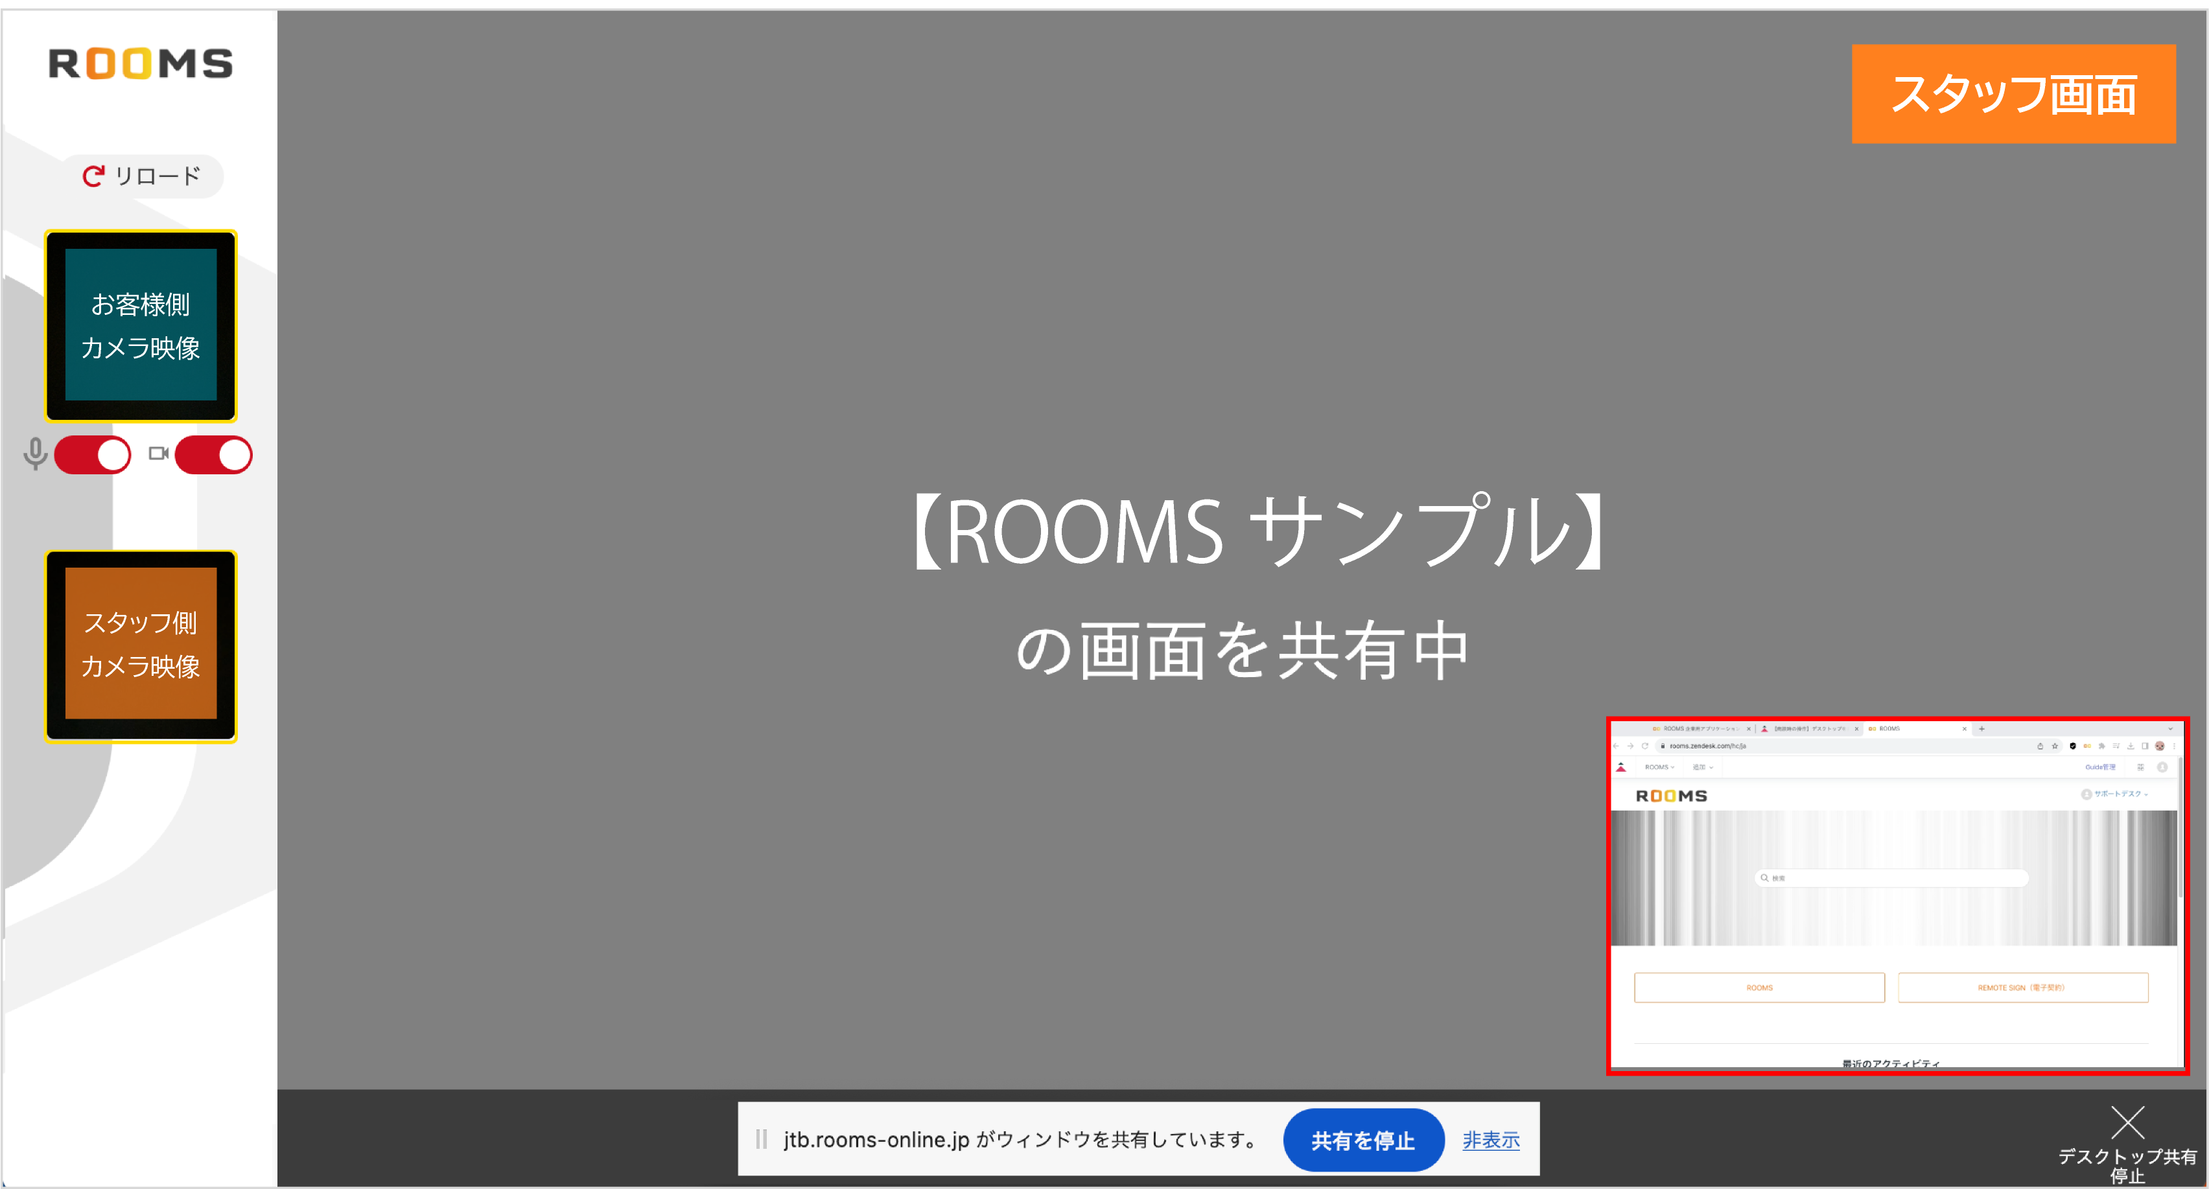Click the bookmark star icon in the preview address bar
Image resolution: width=2209 pixels, height=1189 pixels.
point(2055,746)
